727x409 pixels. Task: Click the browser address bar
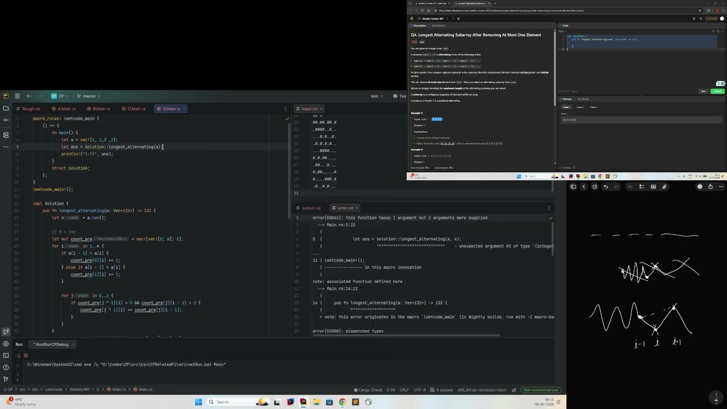tap(568, 10)
